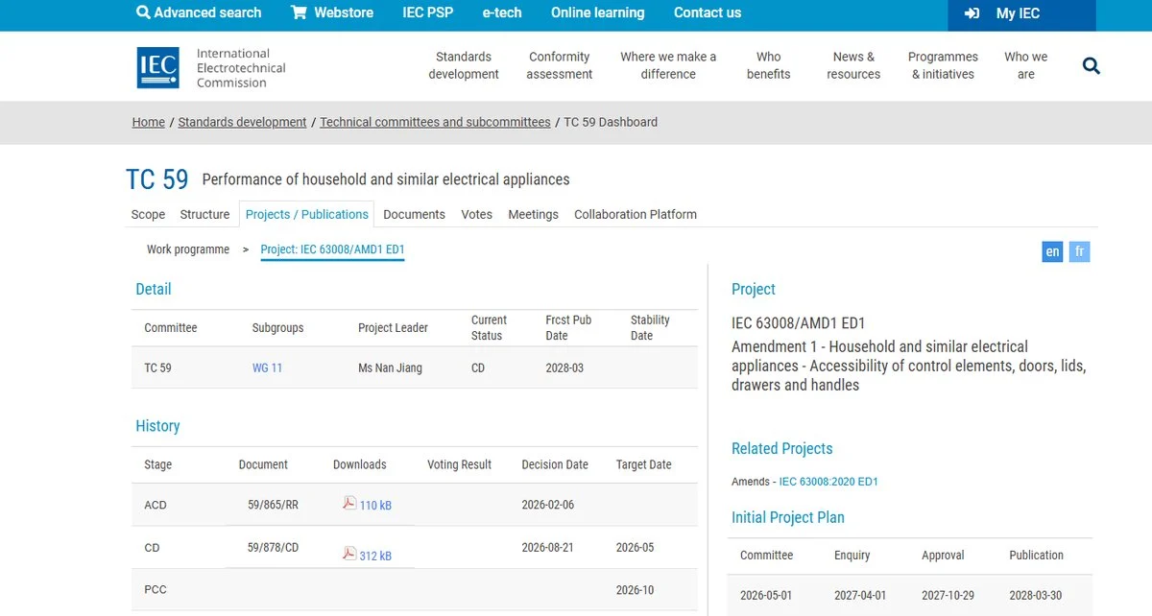
Task: Open the Conformity assessment menu
Action: tap(560, 65)
